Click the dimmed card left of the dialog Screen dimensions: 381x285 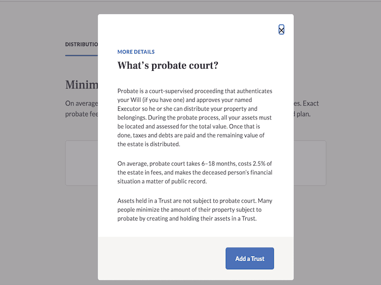81,163
